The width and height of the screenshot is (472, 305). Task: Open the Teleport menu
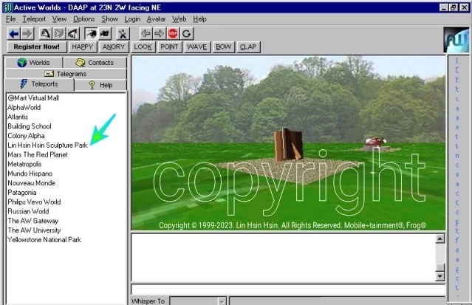34,19
